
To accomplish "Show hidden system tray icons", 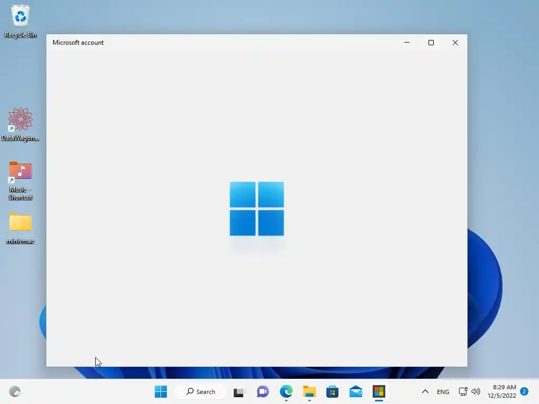I will (x=425, y=391).
